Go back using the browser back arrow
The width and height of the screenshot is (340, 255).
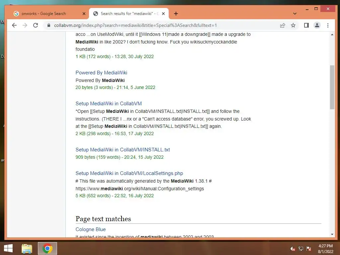point(14,25)
